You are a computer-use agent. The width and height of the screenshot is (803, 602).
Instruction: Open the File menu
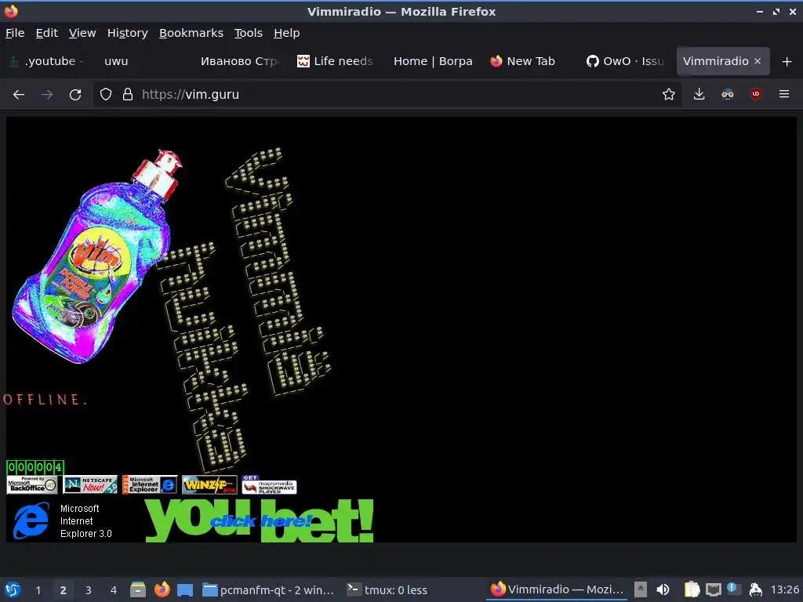click(x=15, y=33)
